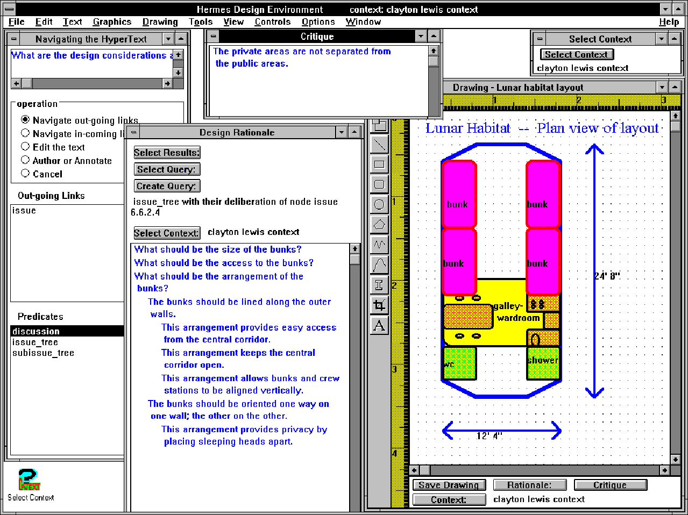Select issue in Out-going Links list
Screen dimensions: 688x515
(x=67, y=210)
